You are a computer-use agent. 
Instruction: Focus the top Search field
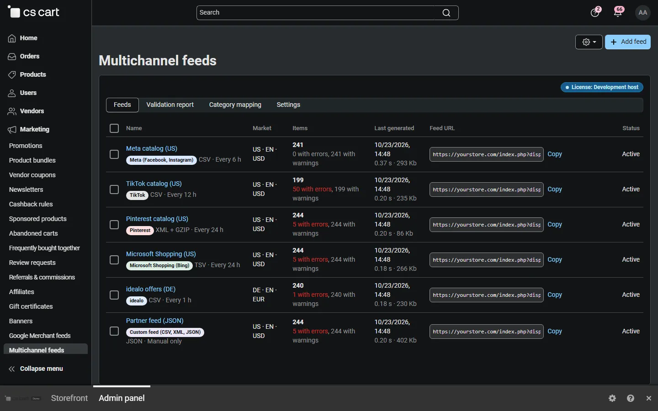[328, 13]
